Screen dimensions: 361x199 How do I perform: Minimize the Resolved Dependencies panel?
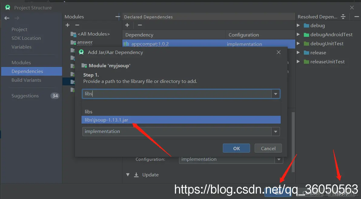coord(357,17)
